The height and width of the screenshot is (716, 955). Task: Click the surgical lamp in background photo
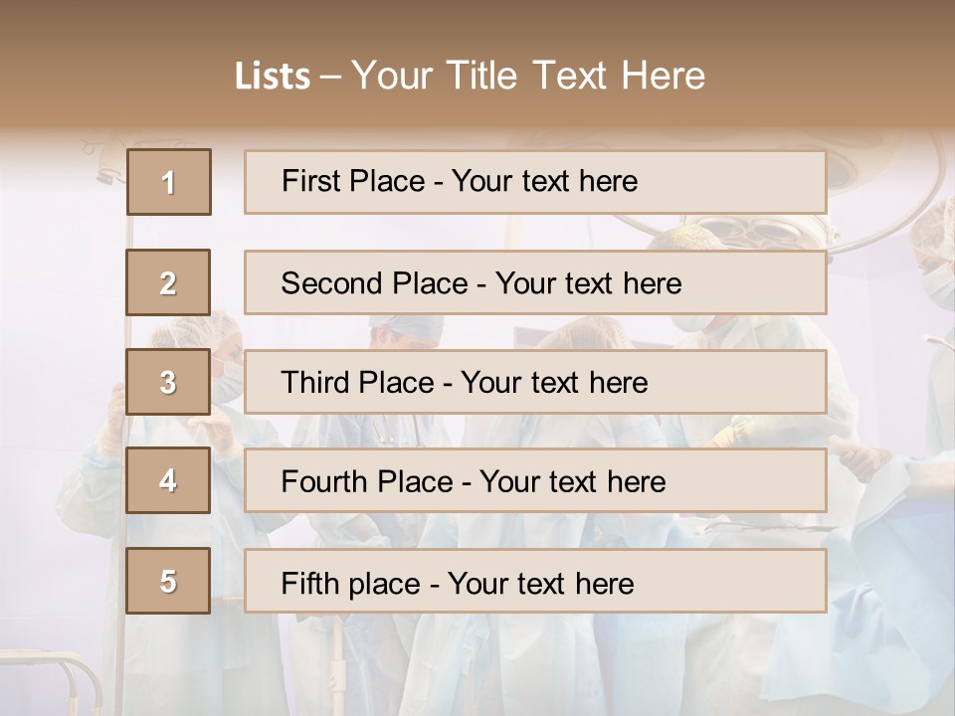pos(758,233)
